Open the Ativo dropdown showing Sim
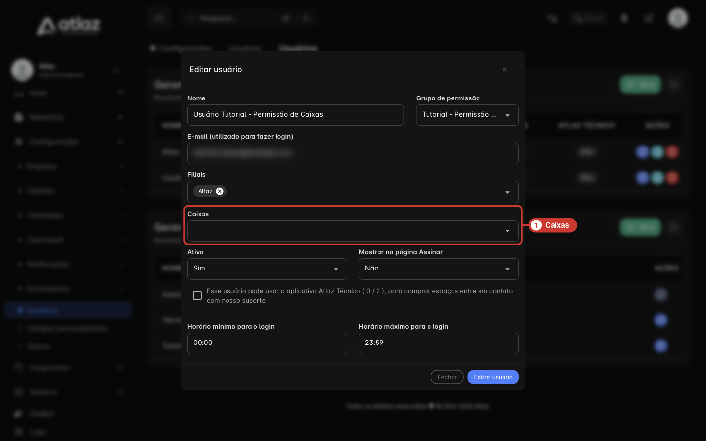Viewport: 706px width, 441px height. tap(267, 269)
